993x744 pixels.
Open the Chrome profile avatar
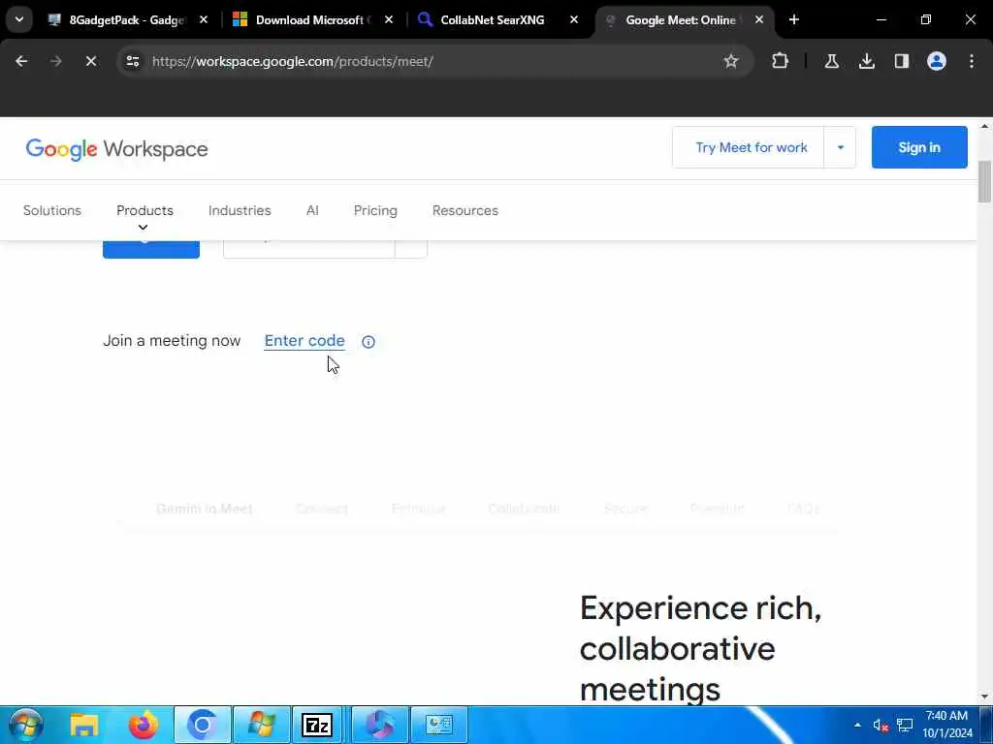[937, 61]
